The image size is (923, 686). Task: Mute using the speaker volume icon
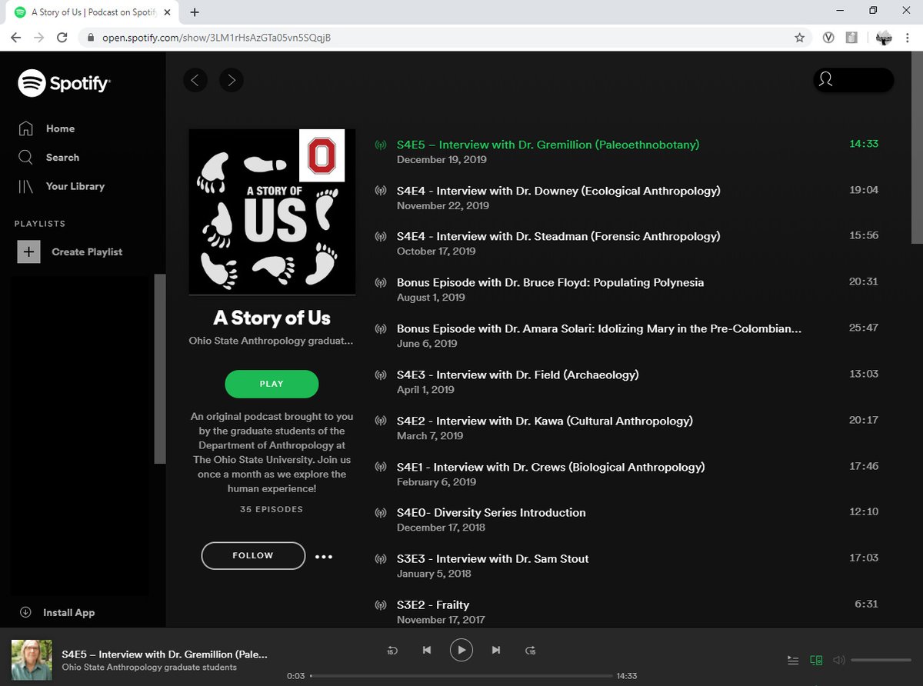pos(839,660)
